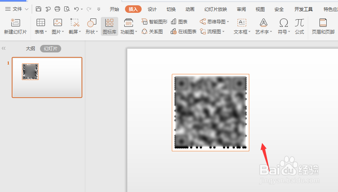Select the 插入 tab
Viewport: 338px width, 192px height.
click(133, 9)
